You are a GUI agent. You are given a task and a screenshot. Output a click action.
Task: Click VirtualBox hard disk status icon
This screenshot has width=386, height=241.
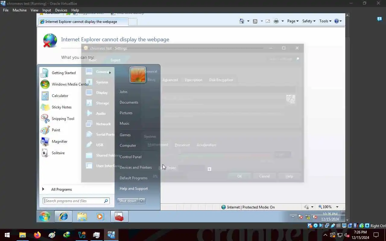pyautogui.click(x=310, y=226)
